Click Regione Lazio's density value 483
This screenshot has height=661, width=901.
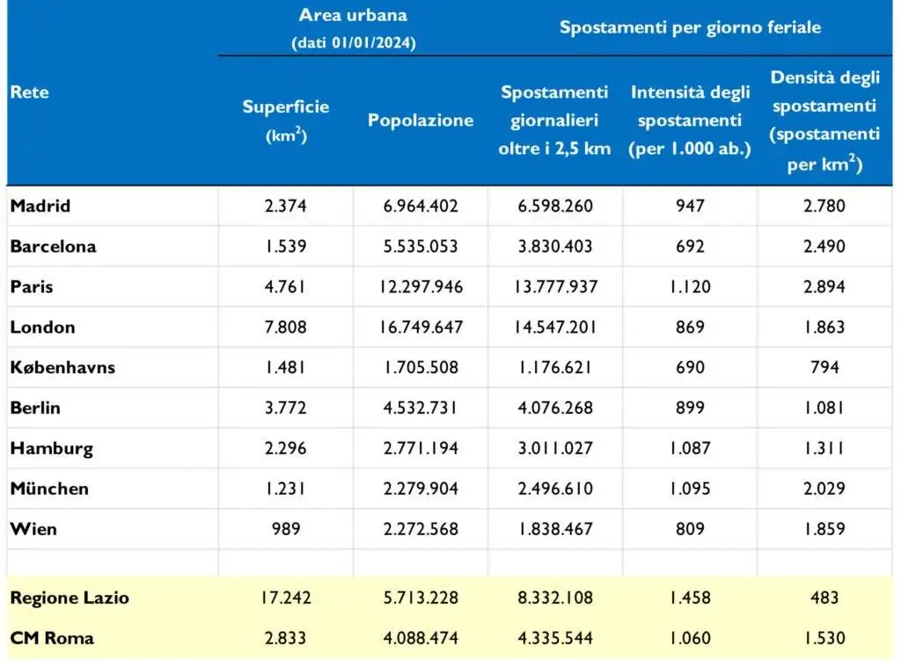click(x=824, y=598)
